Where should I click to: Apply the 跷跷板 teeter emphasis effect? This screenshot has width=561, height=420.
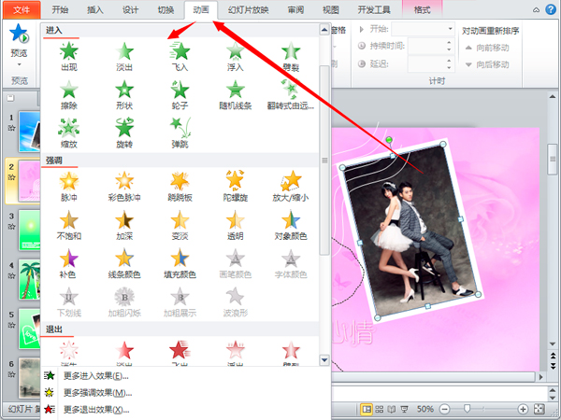180,186
